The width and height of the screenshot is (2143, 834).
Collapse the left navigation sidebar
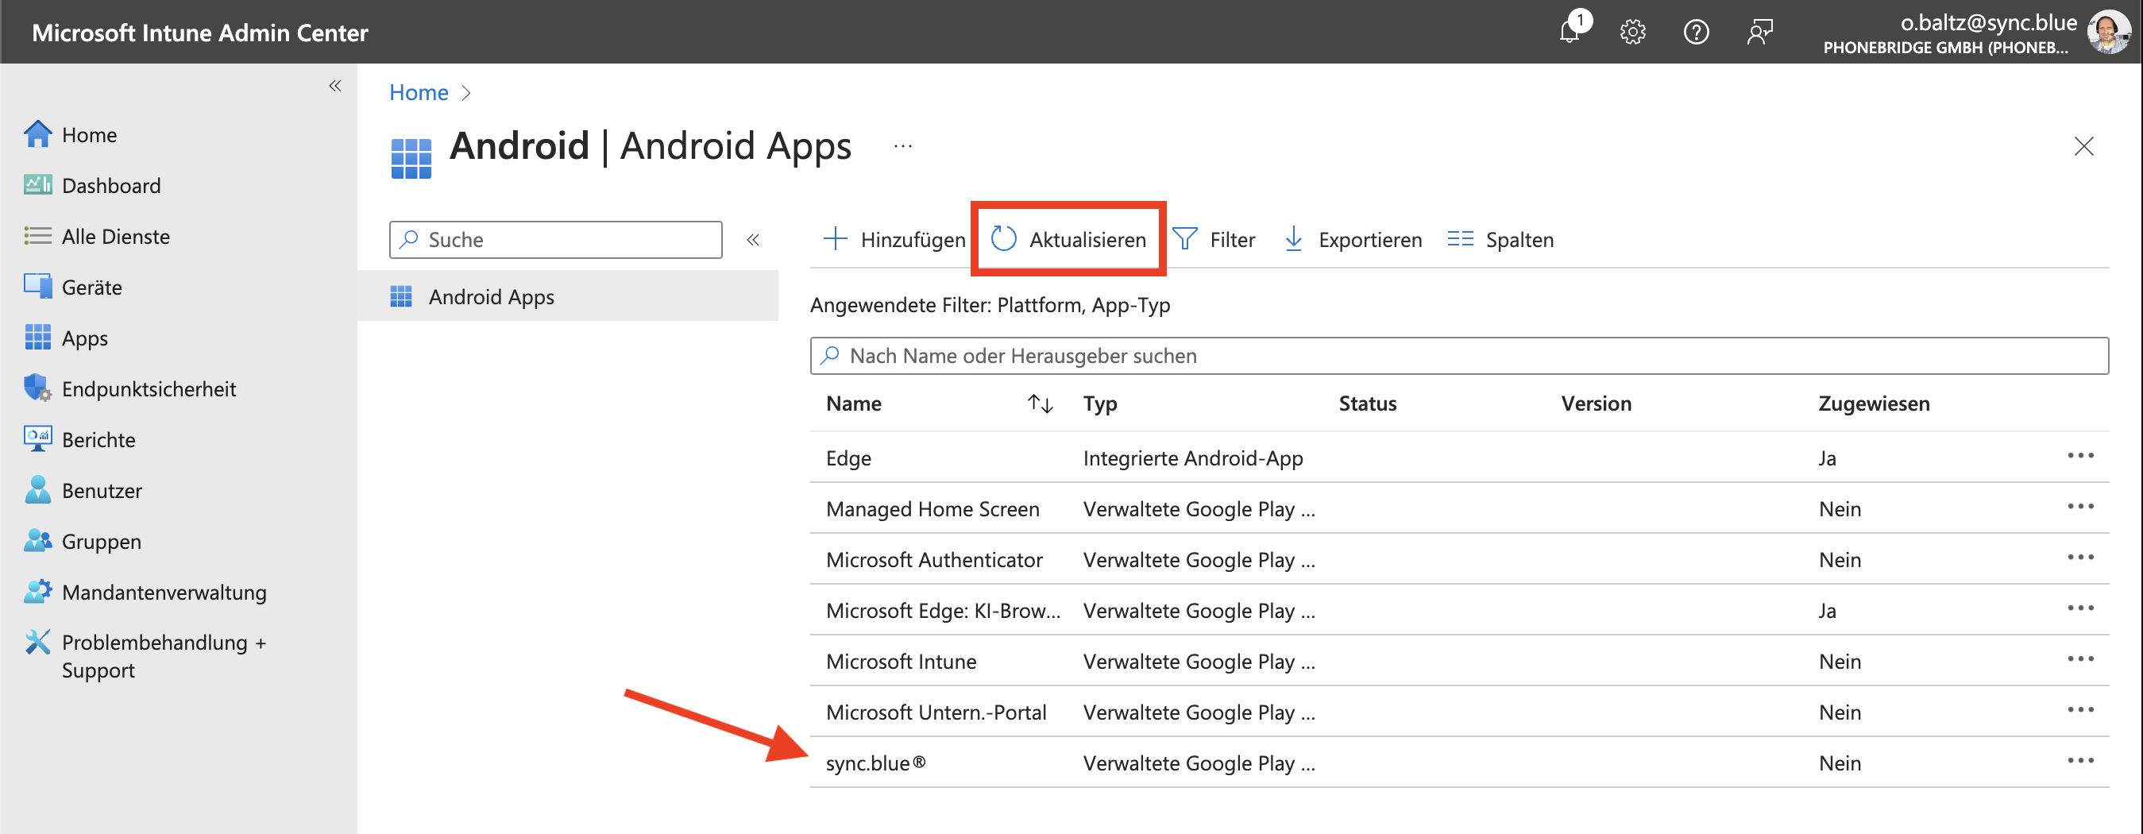point(334,86)
